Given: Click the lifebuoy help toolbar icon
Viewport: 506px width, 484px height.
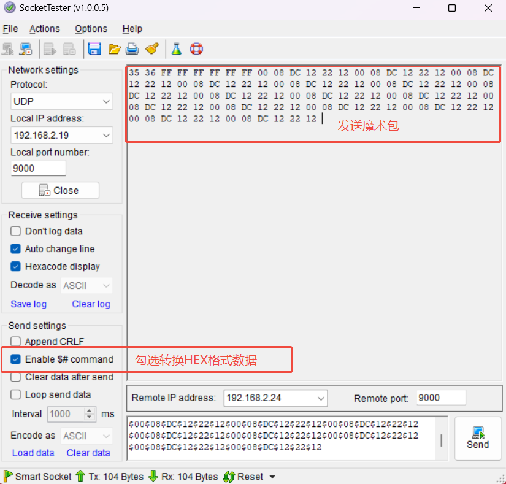Looking at the screenshot, I should click(196, 49).
